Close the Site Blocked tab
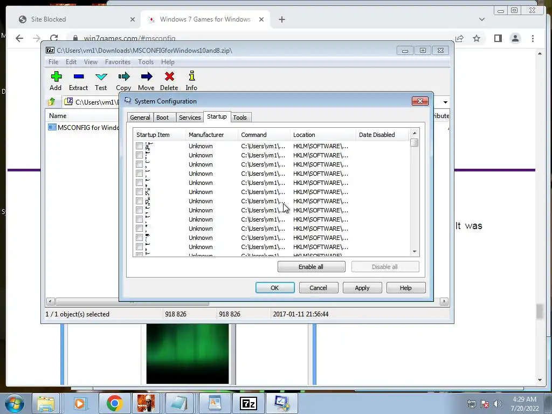 click(x=133, y=19)
